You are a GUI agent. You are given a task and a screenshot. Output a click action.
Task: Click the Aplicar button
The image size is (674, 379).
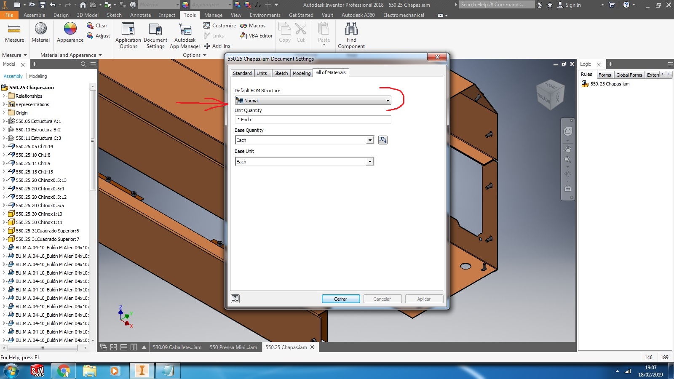pos(424,299)
